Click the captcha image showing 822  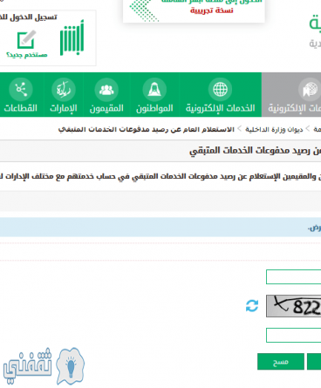pyautogui.click(x=293, y=306)
